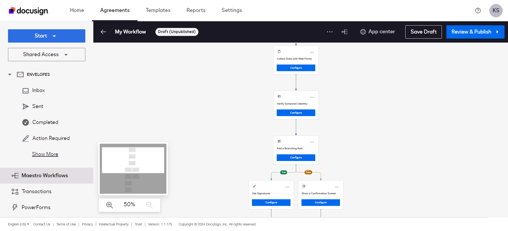
Task: Click the zoom out magnifier icon
Action: coord(149,205)
